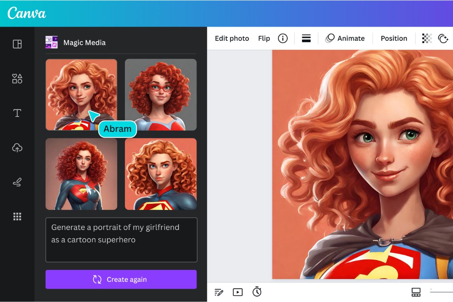Open the line weight border style icon
The width and height of the screenshot is (453, 302).
coord(306,39)
